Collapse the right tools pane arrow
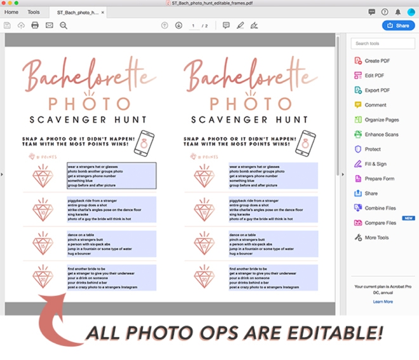 [343, 174]
